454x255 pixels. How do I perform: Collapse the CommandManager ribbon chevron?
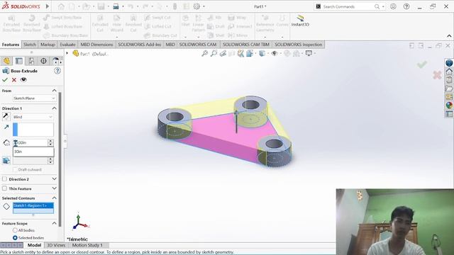(x=449, y=36)
